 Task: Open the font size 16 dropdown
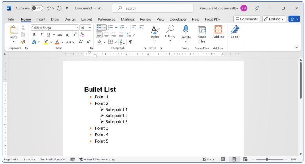[90, 28]
